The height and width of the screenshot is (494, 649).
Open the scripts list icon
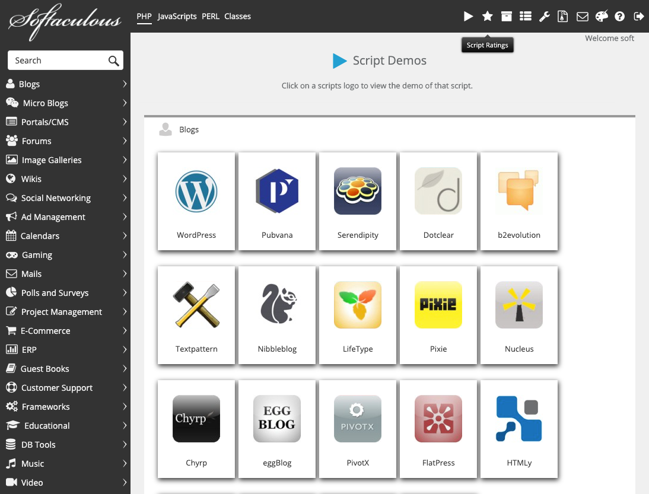tap(525, 16)
